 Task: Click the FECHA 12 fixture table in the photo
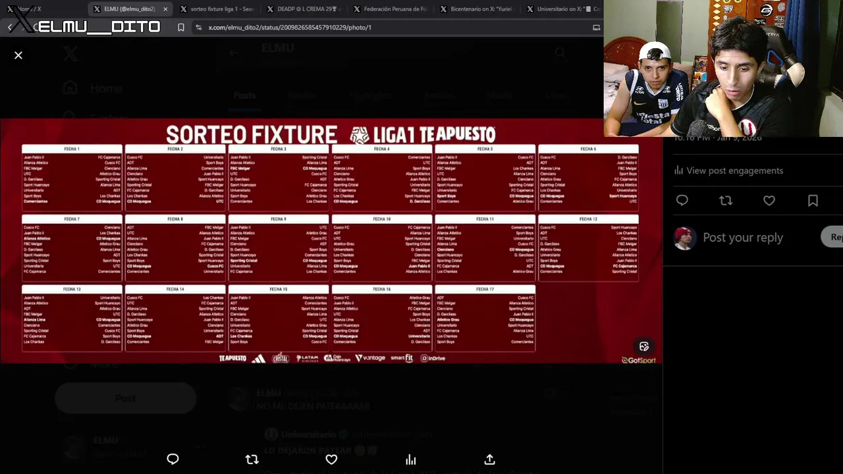click(588, 248)
